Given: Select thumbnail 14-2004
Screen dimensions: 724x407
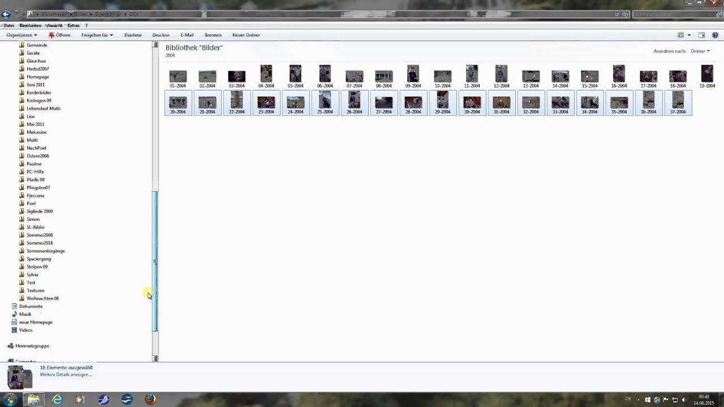Looking at the screenshot, I should [x=560, y=78].
